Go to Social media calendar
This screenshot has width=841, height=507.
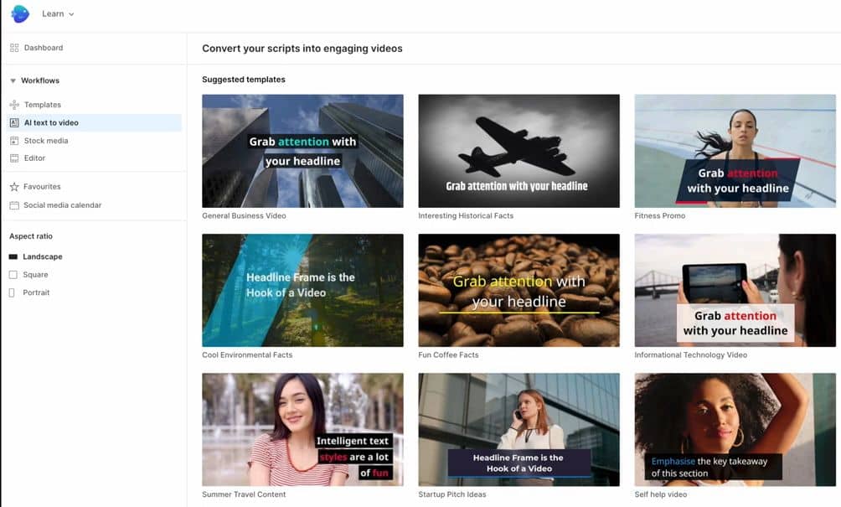(62, 205)
